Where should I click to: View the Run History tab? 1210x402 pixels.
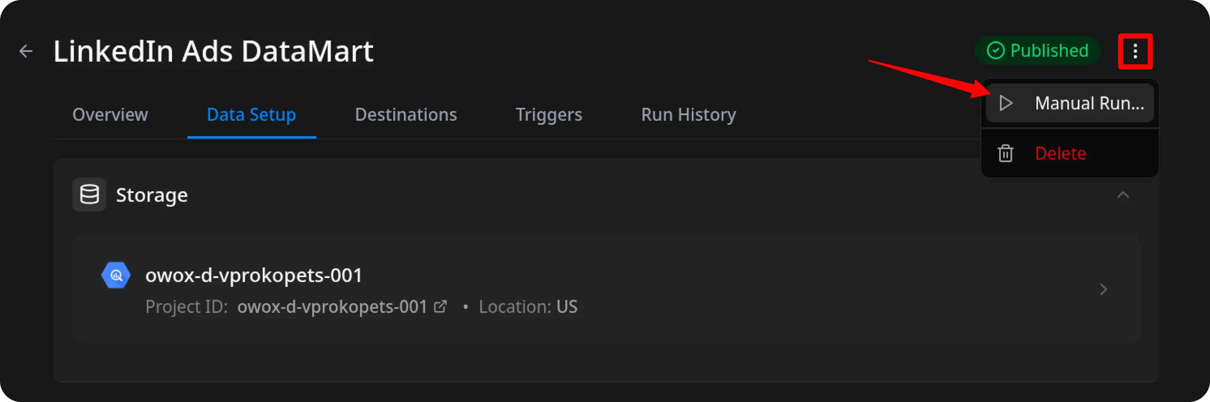tap(688, 115)
